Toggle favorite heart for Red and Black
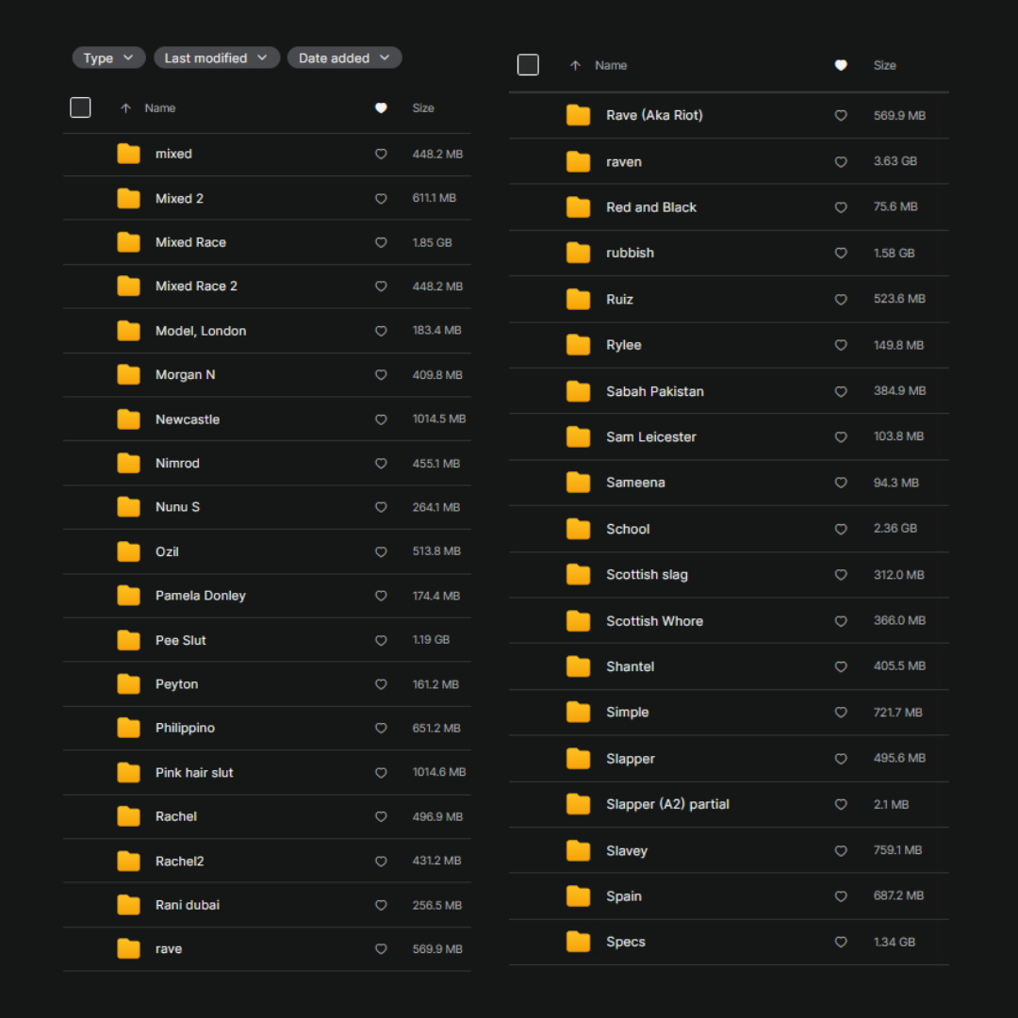Screen dimensions: 1018x1018 841,207
